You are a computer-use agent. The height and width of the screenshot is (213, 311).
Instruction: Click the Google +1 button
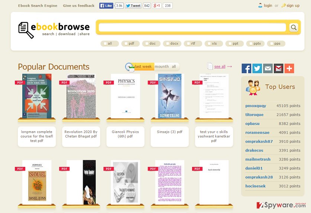point(156,6)
